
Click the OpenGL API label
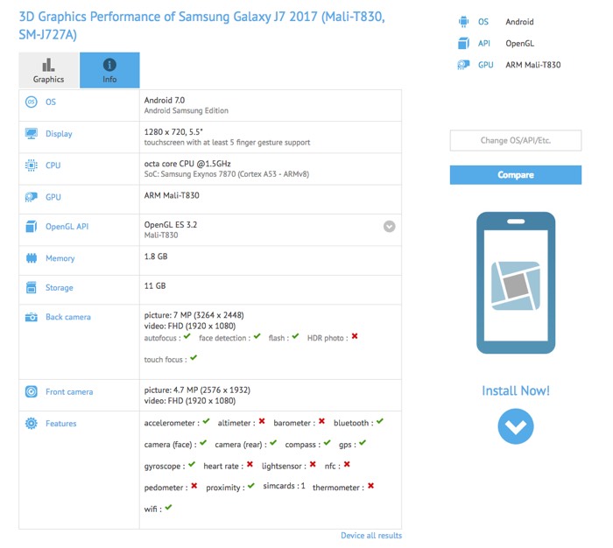tap(67, 227)
